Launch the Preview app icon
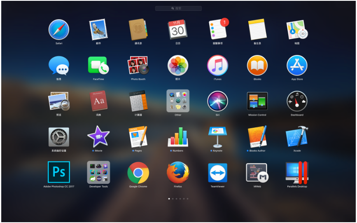357x223 pixels. [59, 101]
